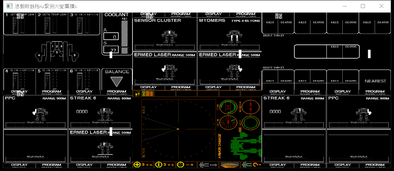Click the green armor damage mech figure

click(246, 146)
